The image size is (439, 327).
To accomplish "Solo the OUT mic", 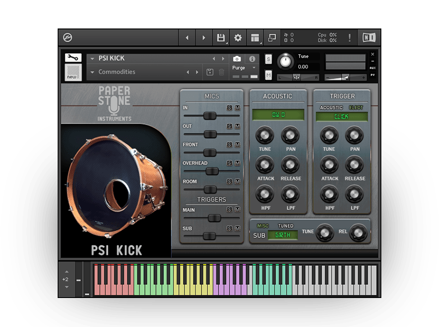I will click(230, 126).
